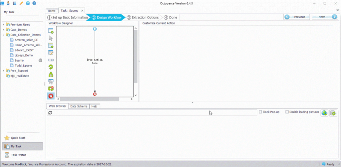Click workflow designer scroll down arrow

click(x=136, y=95)
